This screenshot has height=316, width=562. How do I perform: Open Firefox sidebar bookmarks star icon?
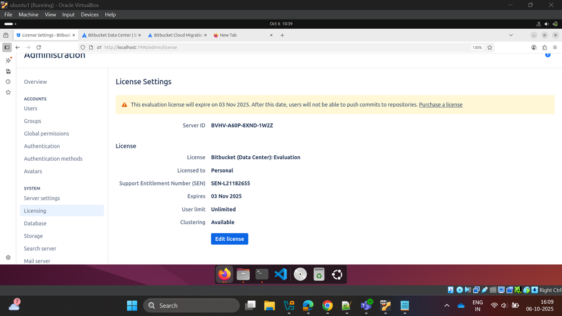[8, 92]
